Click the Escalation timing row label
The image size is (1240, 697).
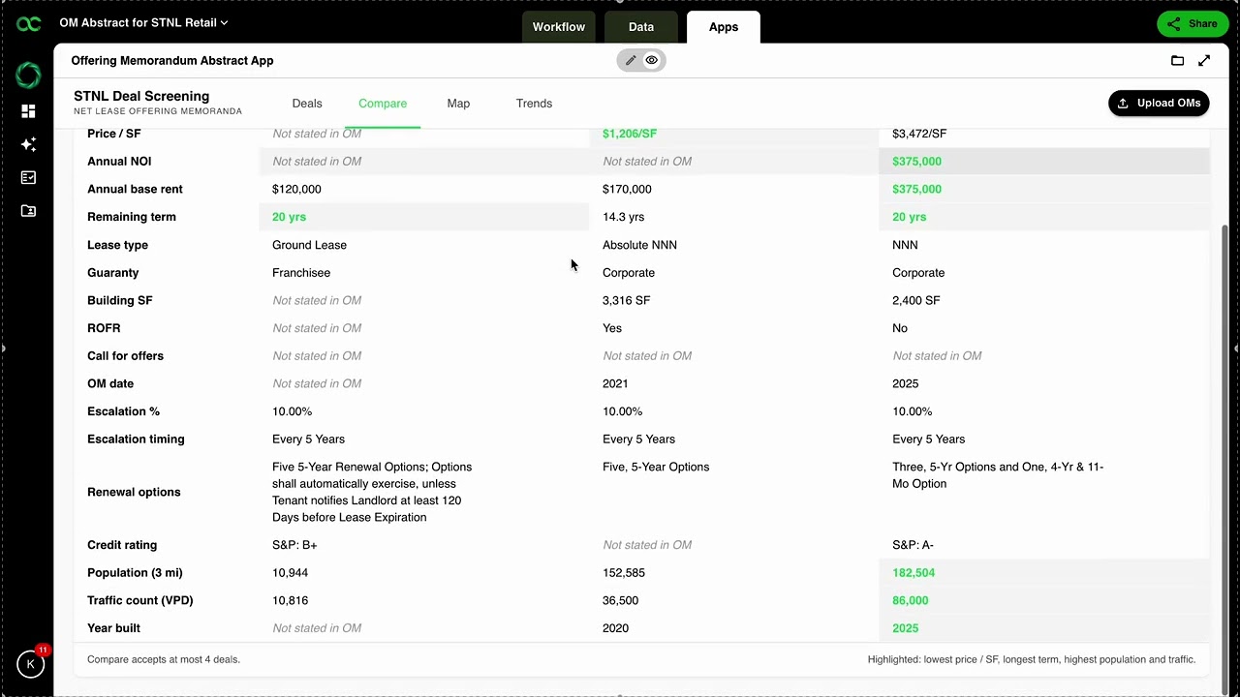[136, 439]
